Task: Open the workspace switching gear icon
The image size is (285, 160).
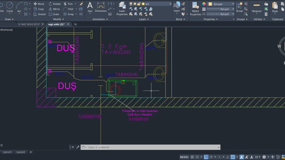Action: [x=264, y=157]
